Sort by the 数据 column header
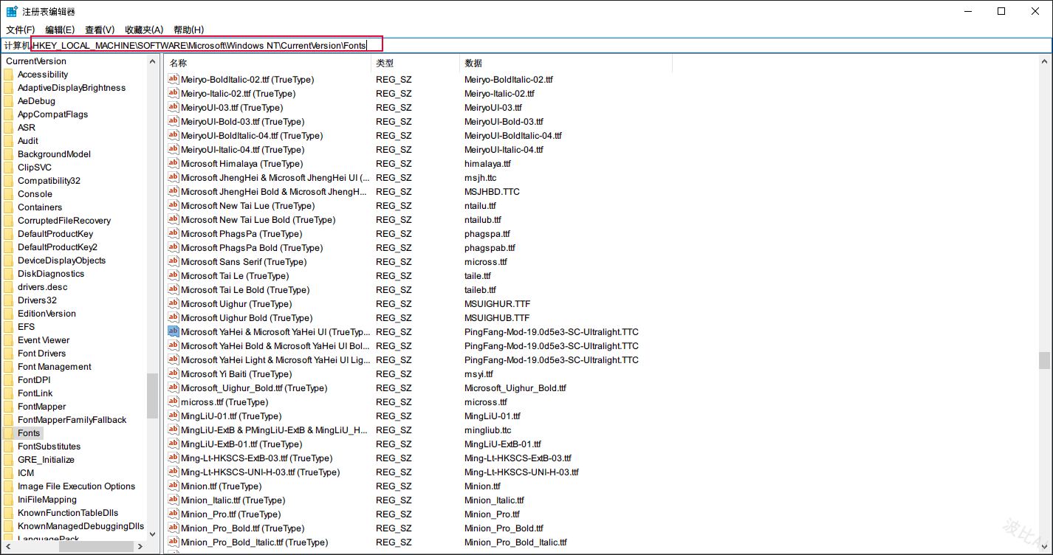 pyautogui.click(x=566, y=63)
